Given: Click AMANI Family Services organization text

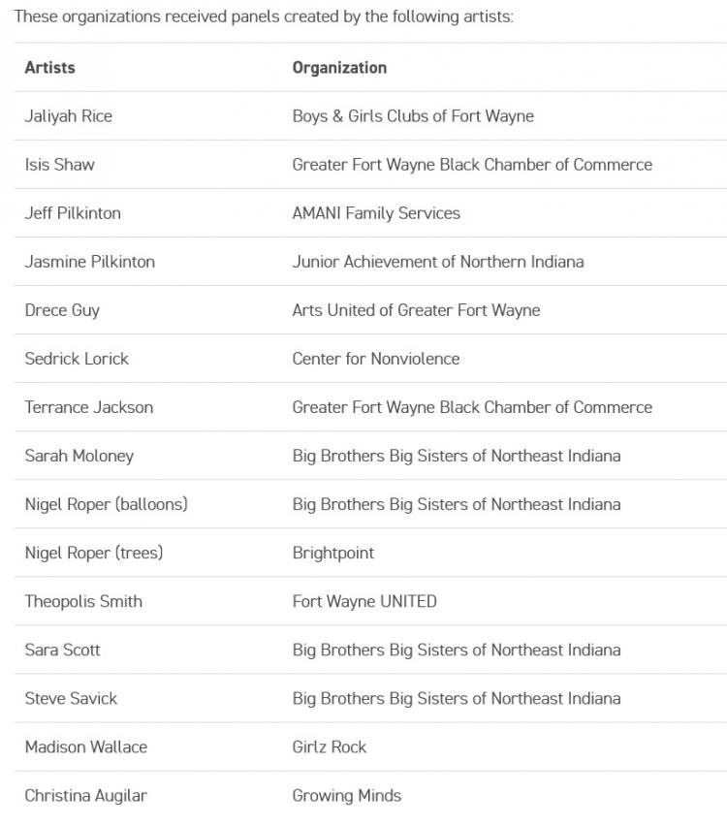Looking at the screenshot, I should [376, 213].
